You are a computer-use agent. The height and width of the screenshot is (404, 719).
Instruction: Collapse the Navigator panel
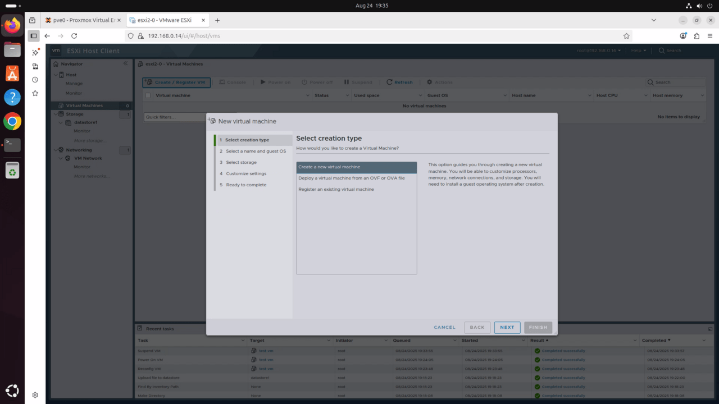pos(125,63)
